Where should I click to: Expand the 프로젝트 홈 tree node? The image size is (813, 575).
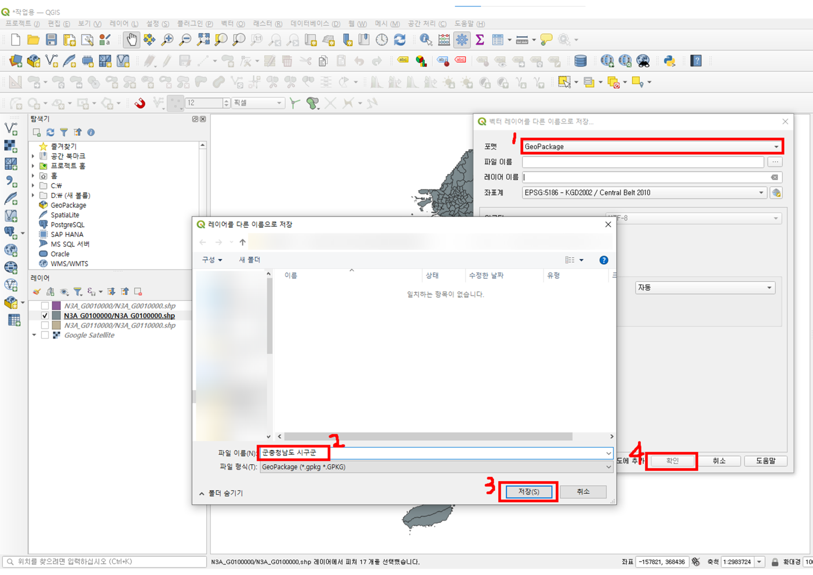(34, 166)
